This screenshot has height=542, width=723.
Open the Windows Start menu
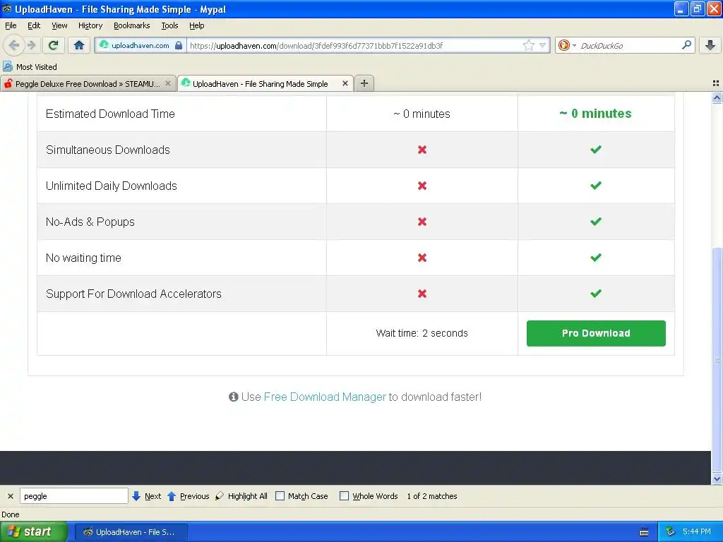coord(34,531)
